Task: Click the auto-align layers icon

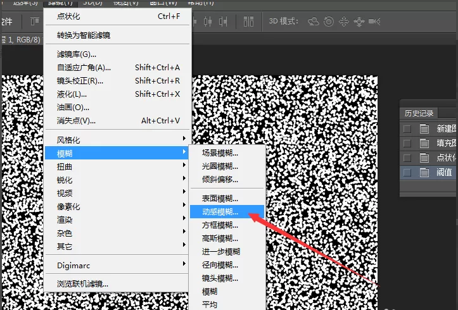Action: point(248,22)
